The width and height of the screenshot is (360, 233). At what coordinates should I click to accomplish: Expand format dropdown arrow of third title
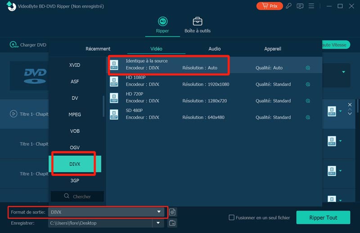coord(341,171)
